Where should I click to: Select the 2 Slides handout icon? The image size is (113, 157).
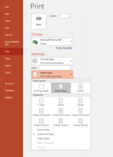coord(61,101)
